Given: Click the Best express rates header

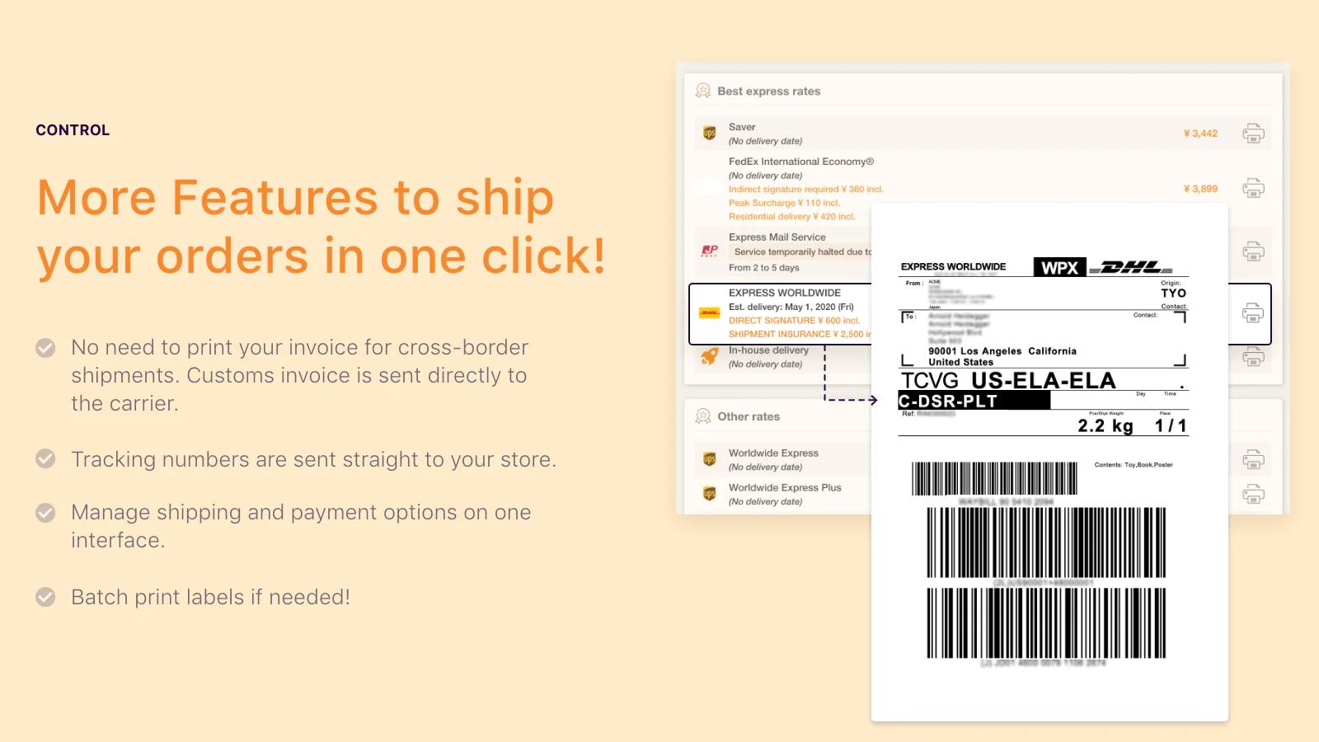Looking at the screenshot, I should point(768,91).
